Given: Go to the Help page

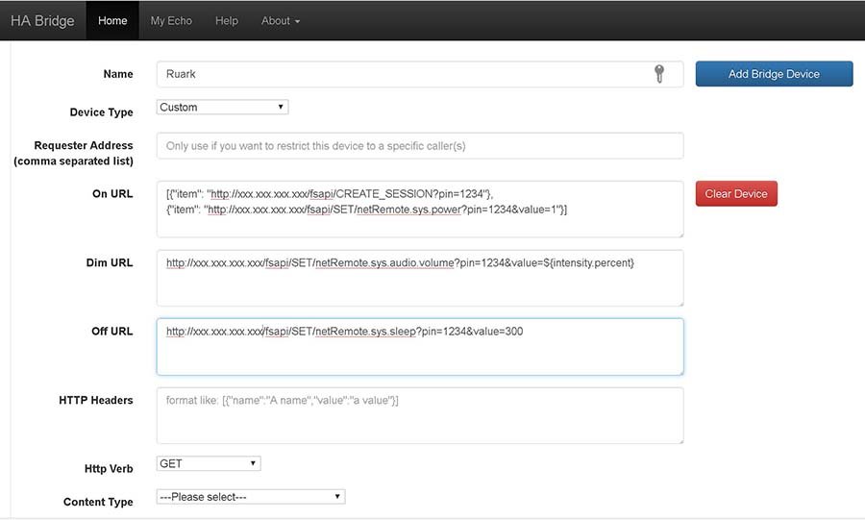Looking at the screenshot, I should pyautogui.click(x=227, y=20).
